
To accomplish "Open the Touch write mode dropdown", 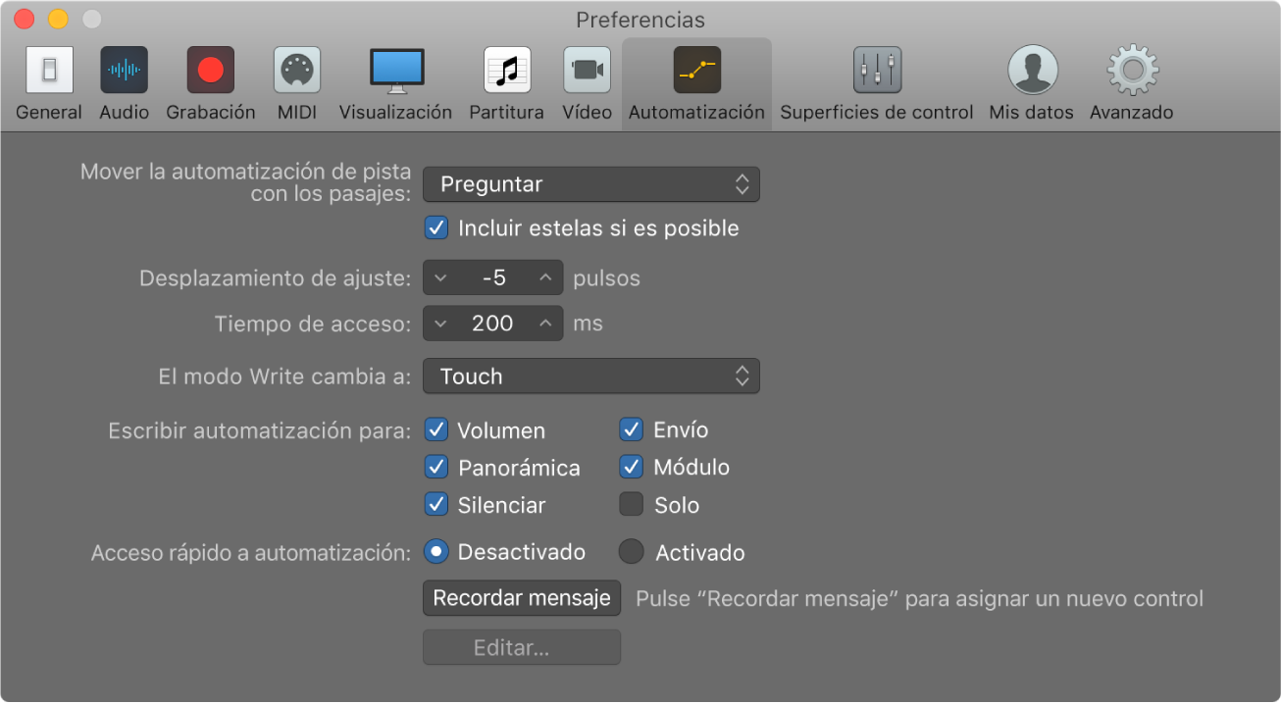I will point(591,377).
